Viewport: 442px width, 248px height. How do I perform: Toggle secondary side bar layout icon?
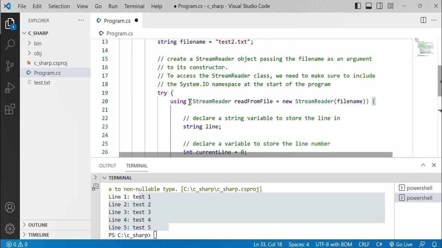pos(379,6)
